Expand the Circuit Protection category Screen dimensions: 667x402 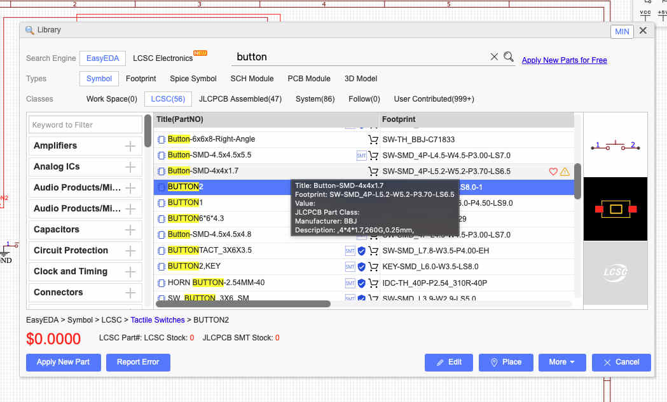click(130, 251)
